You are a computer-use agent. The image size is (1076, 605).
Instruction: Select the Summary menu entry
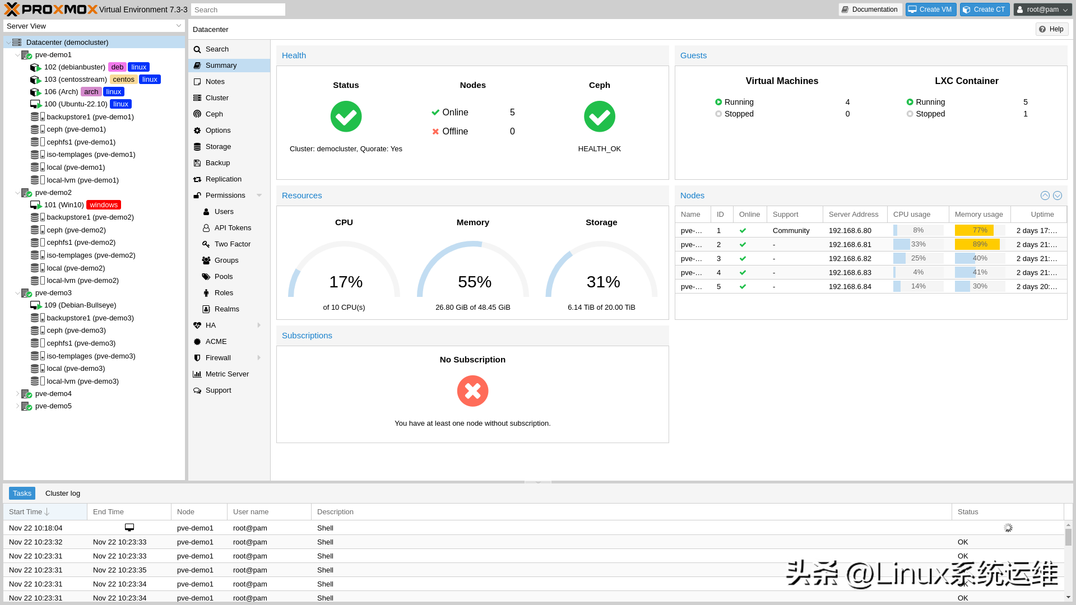[x=229, y=66]
